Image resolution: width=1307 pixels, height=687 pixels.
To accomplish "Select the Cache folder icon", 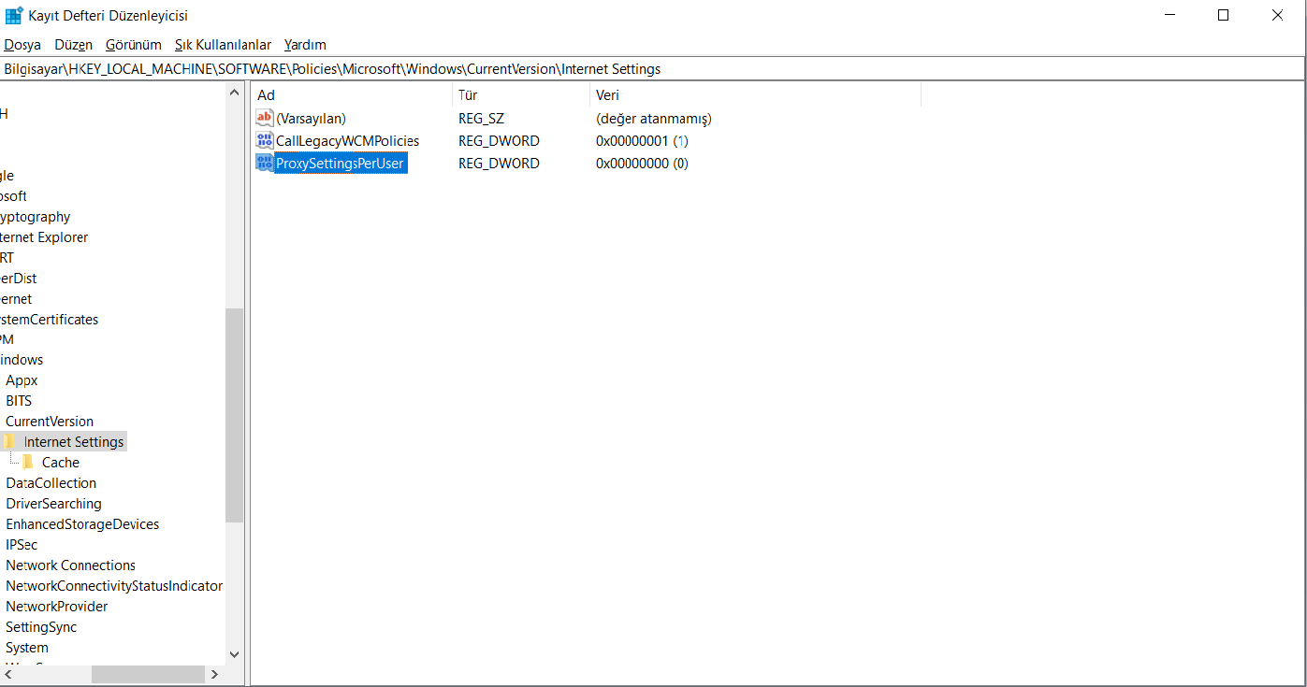I will click(x=28, y=462).
